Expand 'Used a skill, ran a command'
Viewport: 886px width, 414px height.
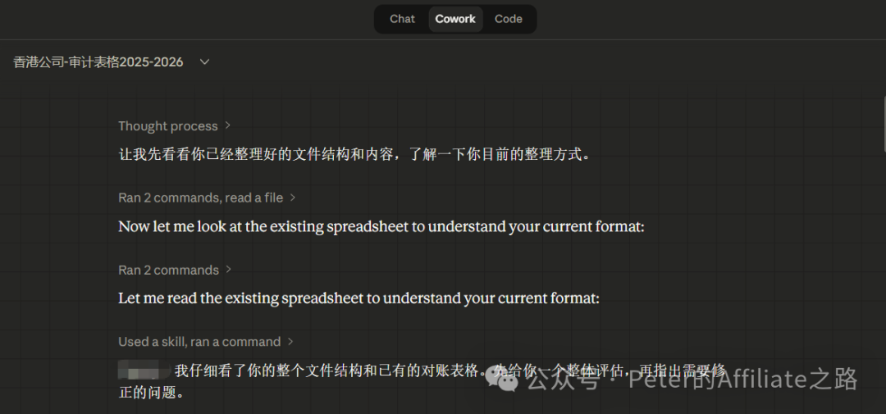(206, 342)
